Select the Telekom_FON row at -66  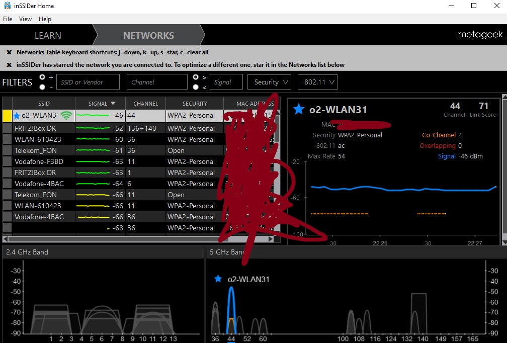pyautogui.click(x=138, y=195)
